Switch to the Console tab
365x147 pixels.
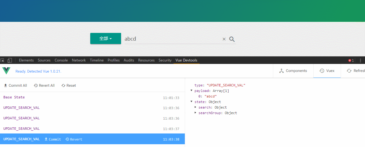[61, 60]
